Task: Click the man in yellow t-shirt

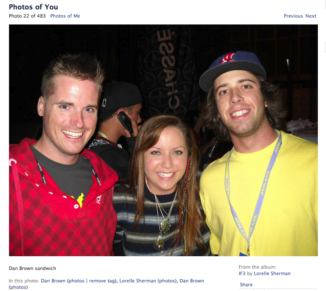Action: (258, 154)
